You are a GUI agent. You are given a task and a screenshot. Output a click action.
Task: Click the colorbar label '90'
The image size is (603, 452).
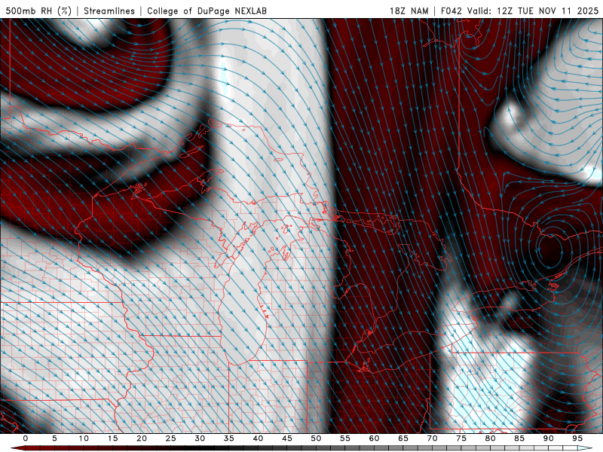(549, 438)
